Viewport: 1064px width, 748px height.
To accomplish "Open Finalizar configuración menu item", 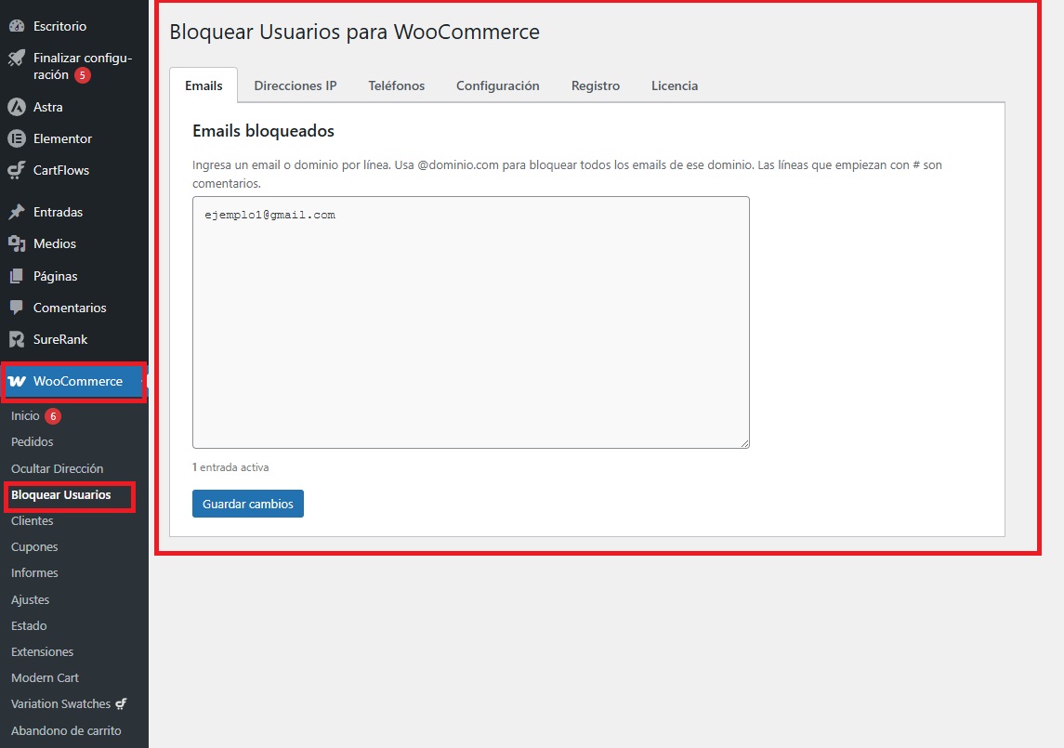I will (x=82, y=66).
